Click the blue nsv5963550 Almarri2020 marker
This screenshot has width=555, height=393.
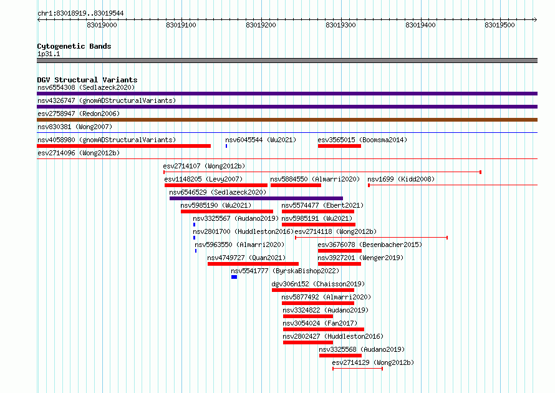(196, 251)
